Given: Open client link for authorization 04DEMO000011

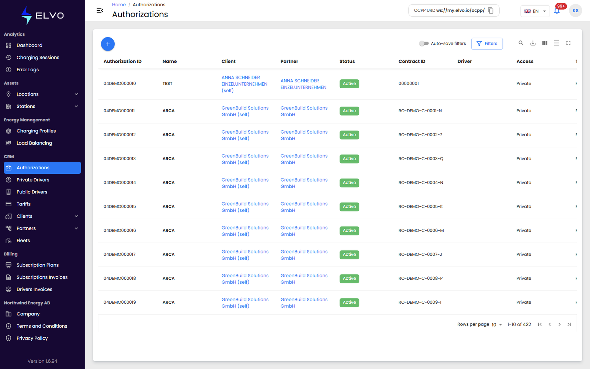Looking at the screenshot, I should [245, 111].
